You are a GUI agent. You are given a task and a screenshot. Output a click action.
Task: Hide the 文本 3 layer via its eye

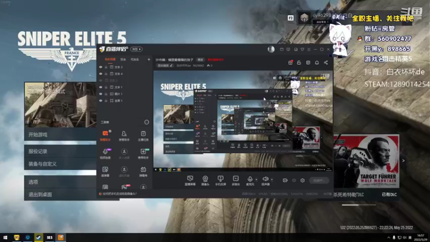101,67
